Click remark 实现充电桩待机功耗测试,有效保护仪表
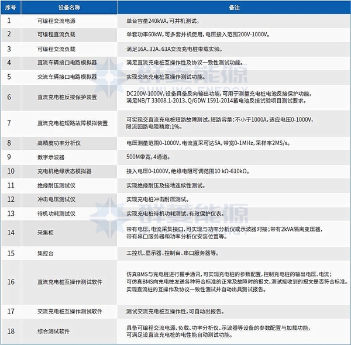Viewport: 351px width, 345px height. tap(175, 213)
